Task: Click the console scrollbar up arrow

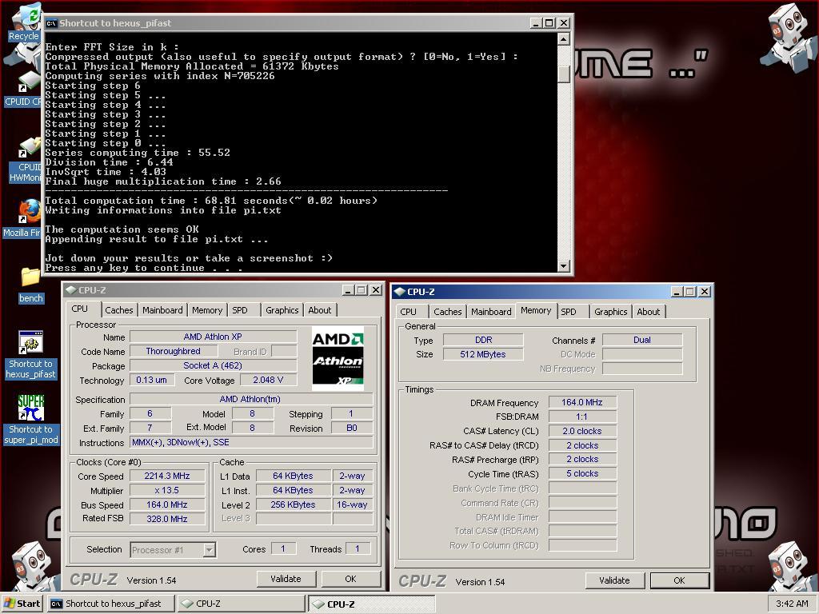Action: pos(564,39)
